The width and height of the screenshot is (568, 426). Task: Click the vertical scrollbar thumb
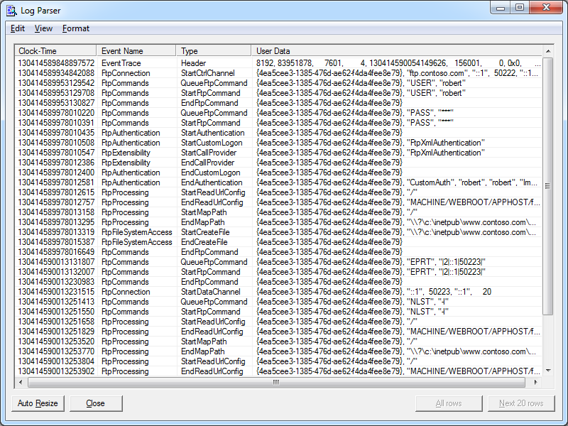[x=547, y=185]
